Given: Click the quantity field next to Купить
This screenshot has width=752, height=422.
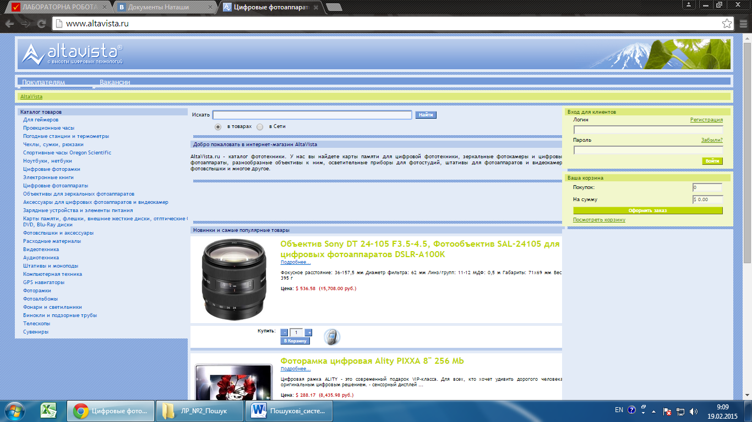Looking at the screenshot, I should pos(296,332).
